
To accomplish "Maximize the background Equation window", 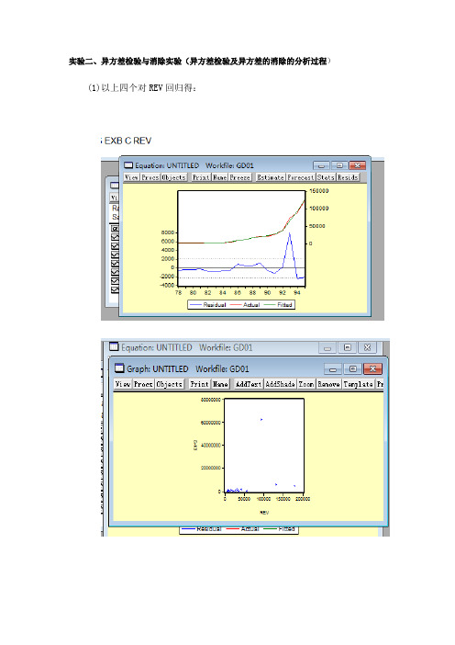I will [348, 348].
